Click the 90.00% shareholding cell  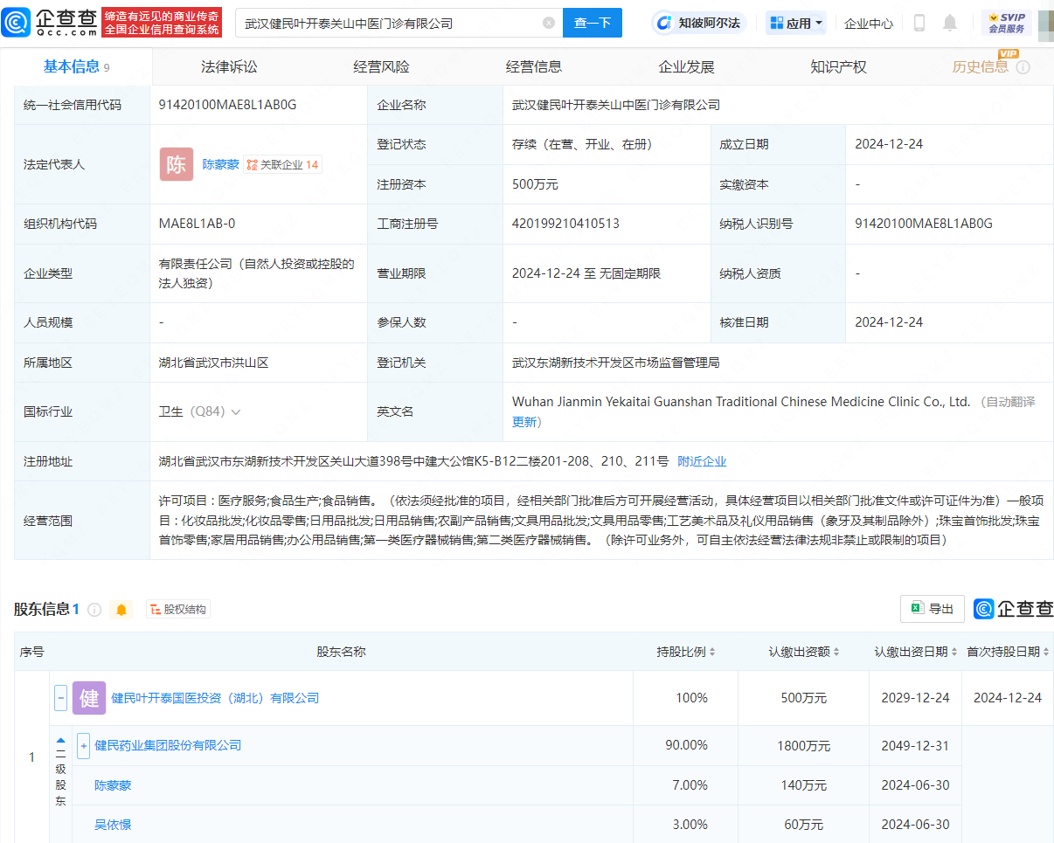(x=686, y=746)
